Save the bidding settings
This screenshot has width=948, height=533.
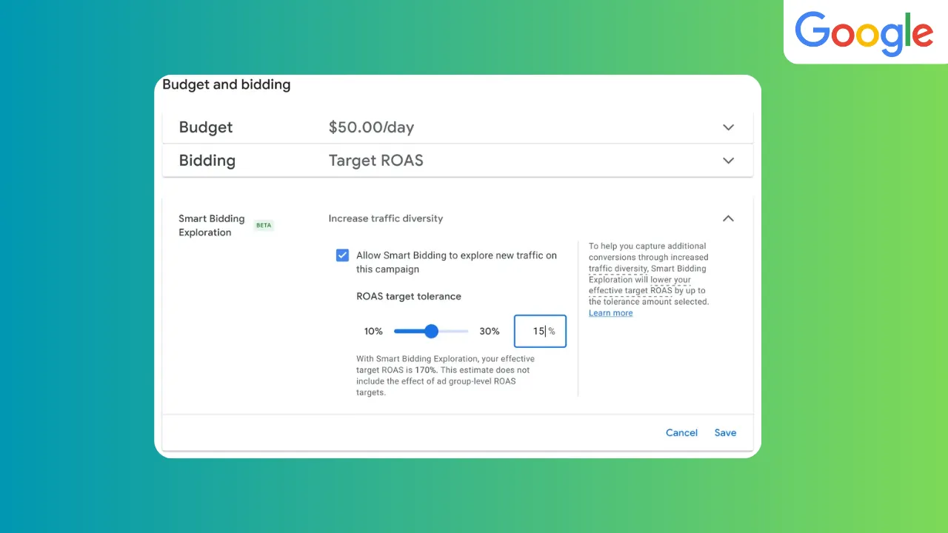[725, 433]
